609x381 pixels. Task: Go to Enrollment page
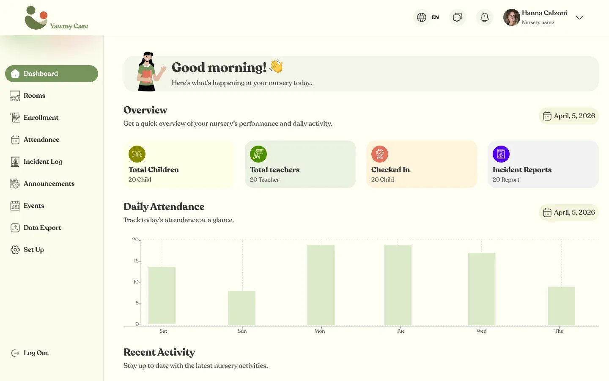(52, 118)
